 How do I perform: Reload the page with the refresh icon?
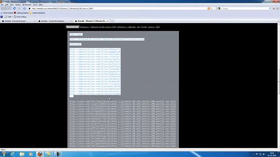tap(14, 8)
